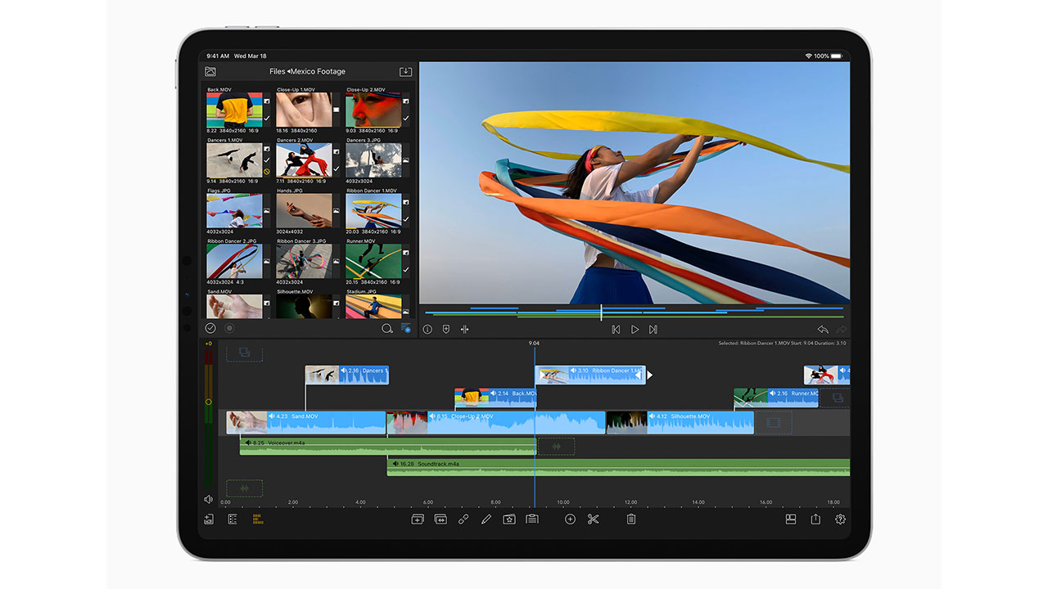This screenshot has height=589, width=1048.
Task: Select the Dancers 2.MOV thumbnail
Action: [x=304, y=160]
